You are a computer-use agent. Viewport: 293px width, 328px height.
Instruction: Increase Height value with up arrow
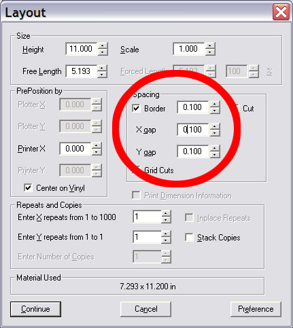103,45
